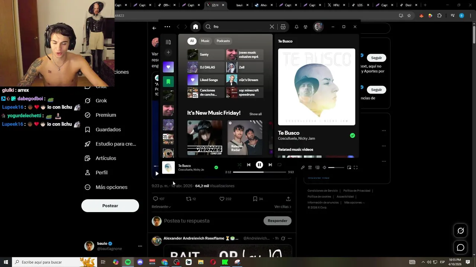Open the Spotify queue
The height and width of the screenshot is (267, 476).
click(310, 168)
